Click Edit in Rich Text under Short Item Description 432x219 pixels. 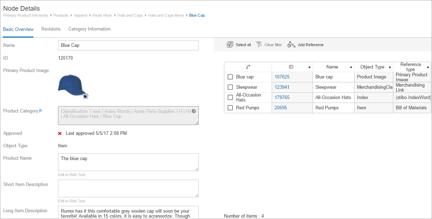point(71,201)
